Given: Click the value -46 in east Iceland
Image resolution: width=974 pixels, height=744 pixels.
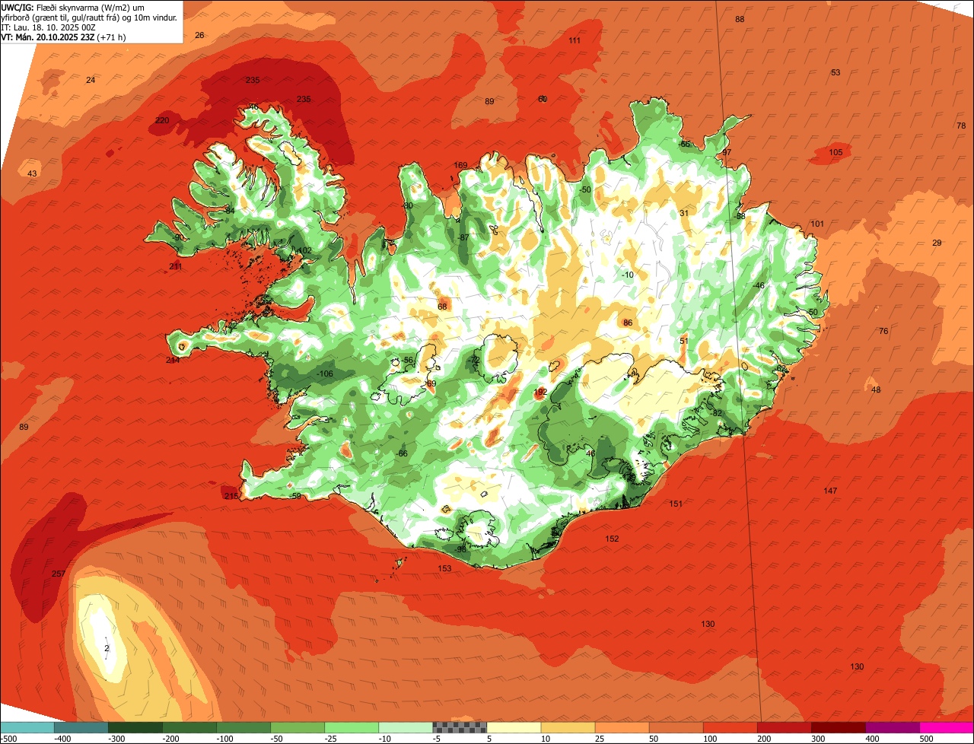Looking at the screenshot, I should point(758,285).
